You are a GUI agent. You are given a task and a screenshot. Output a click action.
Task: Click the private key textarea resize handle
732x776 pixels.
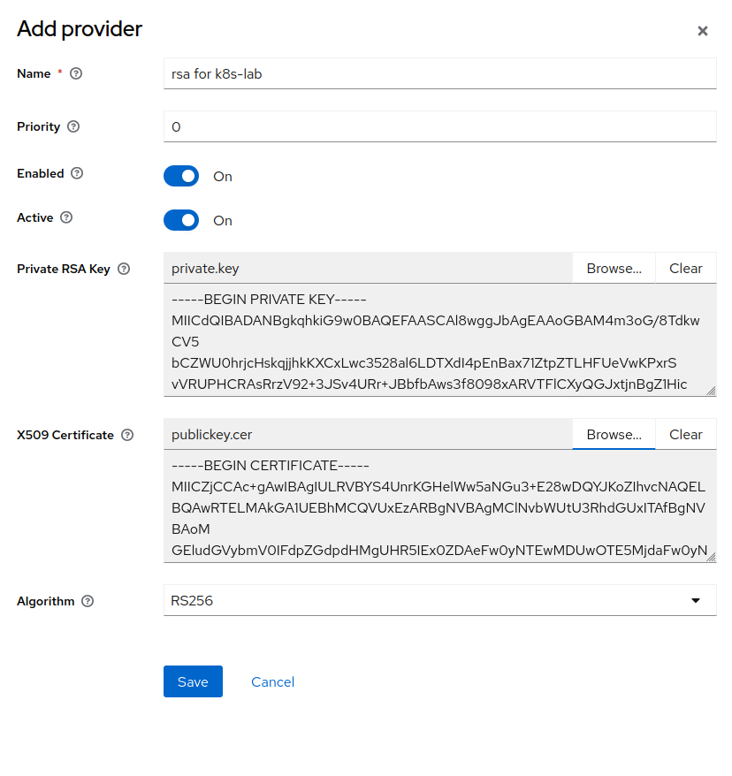point(711,391)
